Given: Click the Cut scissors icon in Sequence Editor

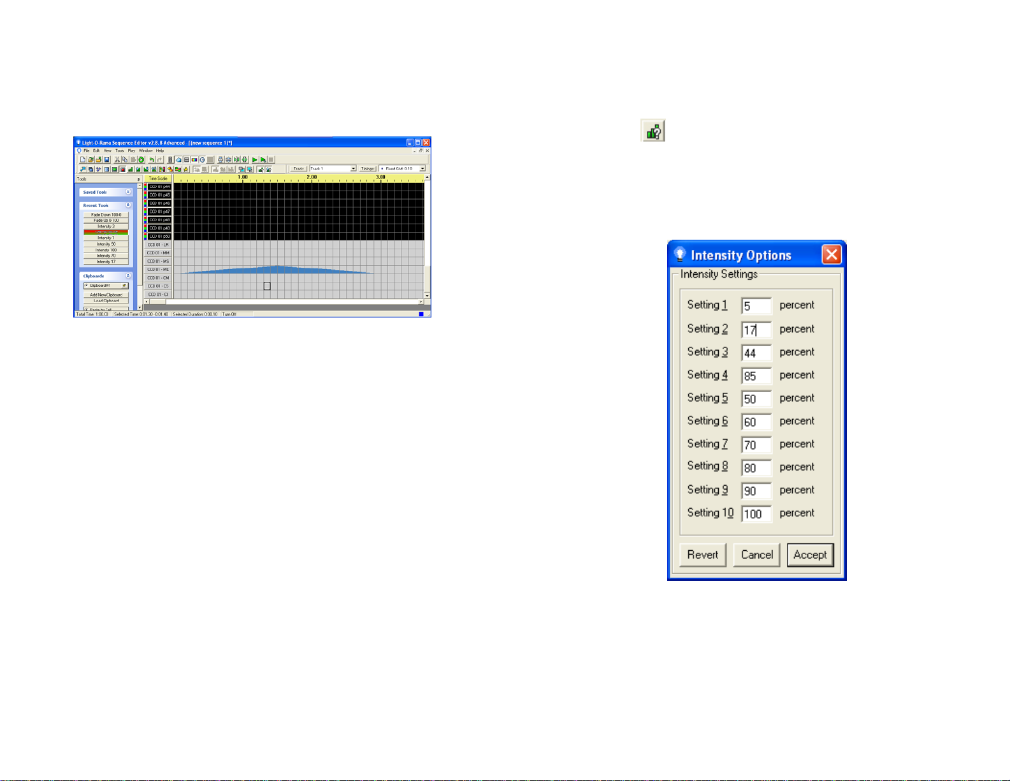Looking at the screenshot, I should tap(117, 159).
